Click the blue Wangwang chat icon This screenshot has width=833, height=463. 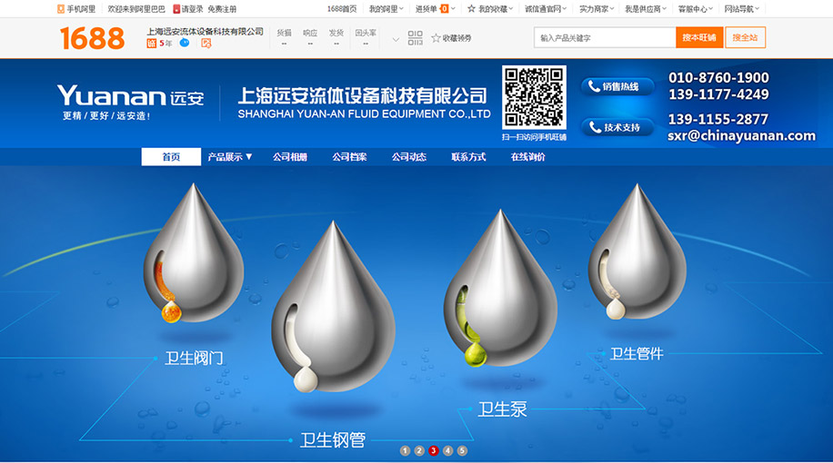pos(185,43)
